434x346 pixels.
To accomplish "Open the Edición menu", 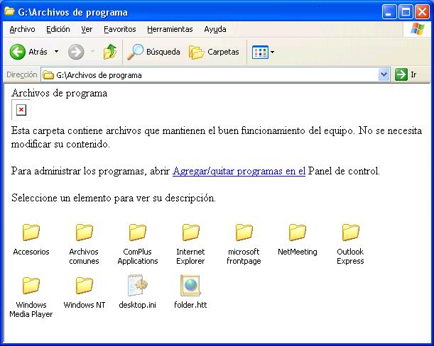I will [58, 29].
